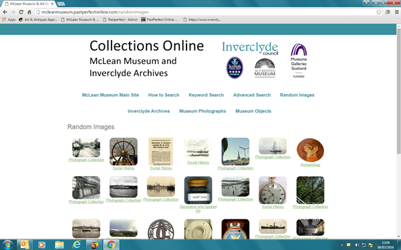401x250 pixels.
Task: Click the Accredited Museum logo
Action: [x=265, y=68]
